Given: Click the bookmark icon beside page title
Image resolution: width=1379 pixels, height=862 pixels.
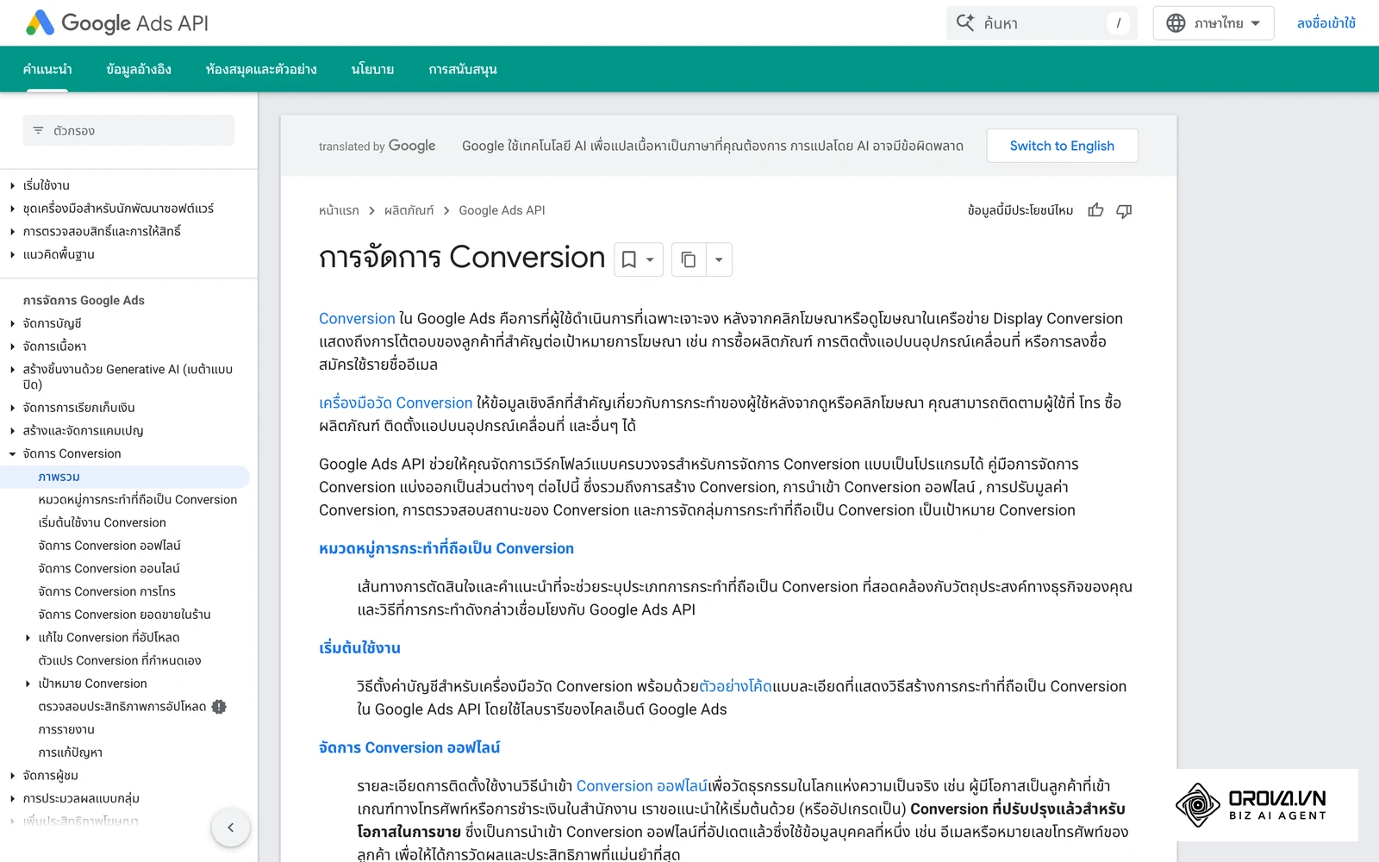Looking at the screenshot, I should pyautogui.click(x=629, y=259).
